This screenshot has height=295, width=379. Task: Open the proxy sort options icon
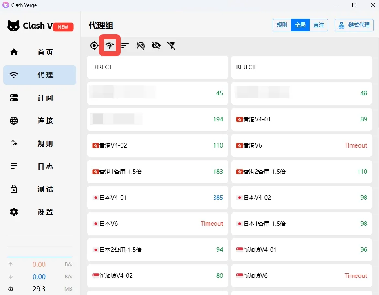click(125, 46)
